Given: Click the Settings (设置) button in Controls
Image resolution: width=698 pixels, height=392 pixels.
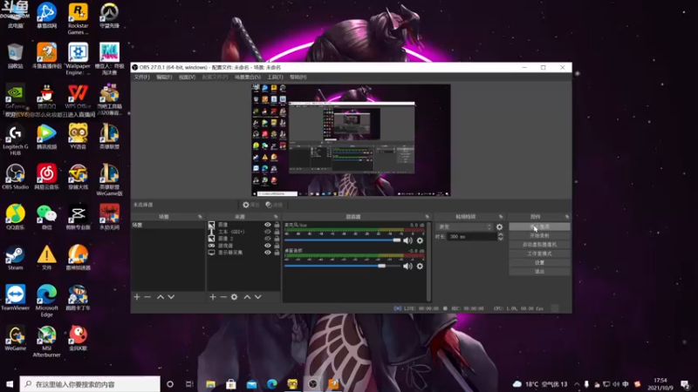Looking at the screenshot, I should (x=539, y=262).
